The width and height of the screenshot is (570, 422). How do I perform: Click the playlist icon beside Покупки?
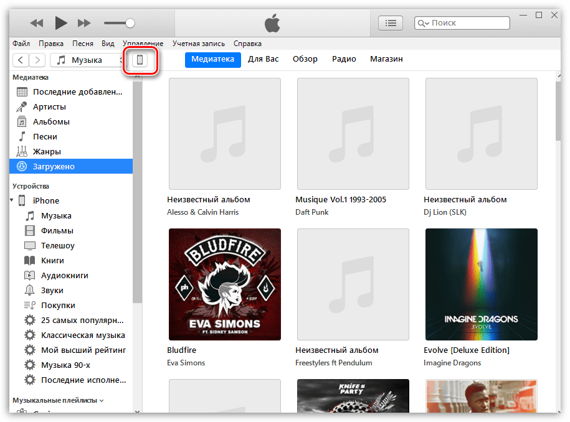click(x=29, y=305)
